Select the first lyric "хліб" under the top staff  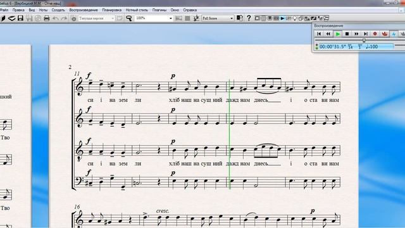point(175,100)
